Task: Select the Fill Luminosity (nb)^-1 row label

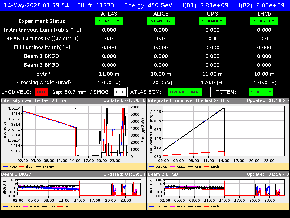Action: [42, 47]
